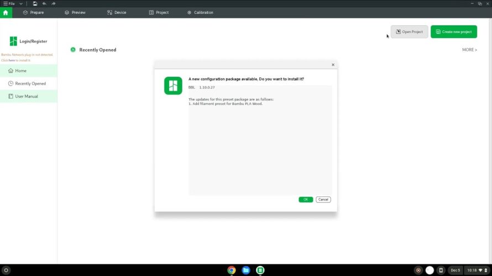Click the Bambu logo next to Login/Register

(x=13, y=41)
